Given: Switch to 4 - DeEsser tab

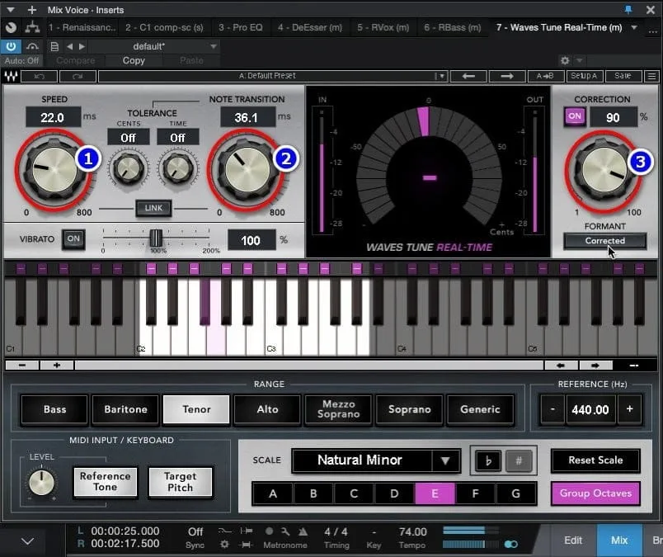Looking at the screenshot, I should (310, 27).
